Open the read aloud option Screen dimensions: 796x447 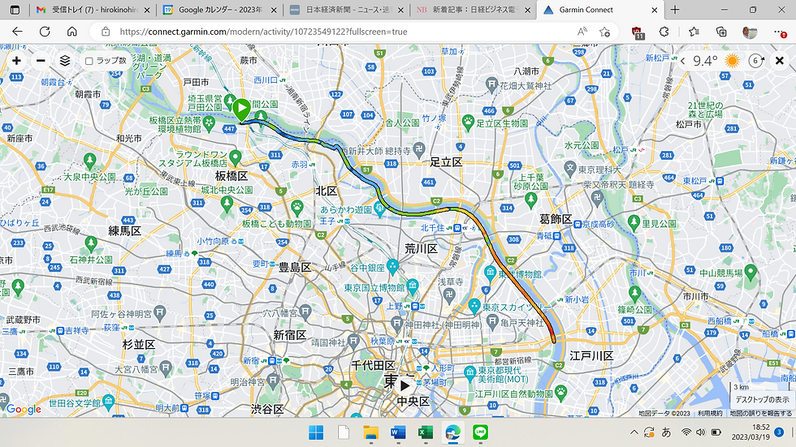582,32
